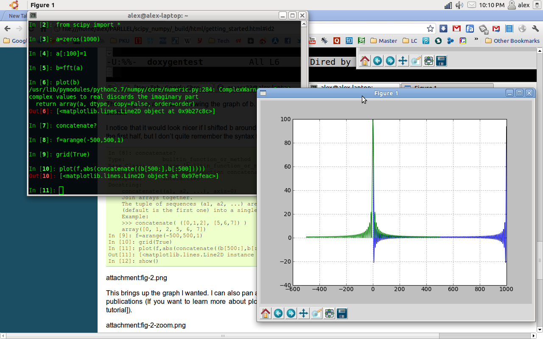The width and height of the screenshot is (543, 339).
Task: Reset view with Home icon in front Figure 1 window
Action: point(266,313)
